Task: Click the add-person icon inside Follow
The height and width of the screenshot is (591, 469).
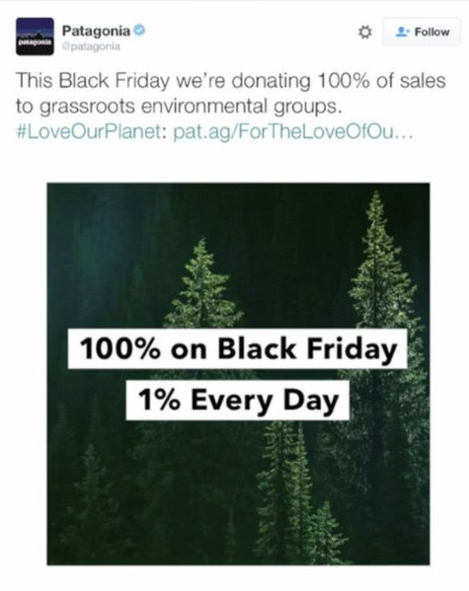Action: pyautogui.click(x=403, y=32)
